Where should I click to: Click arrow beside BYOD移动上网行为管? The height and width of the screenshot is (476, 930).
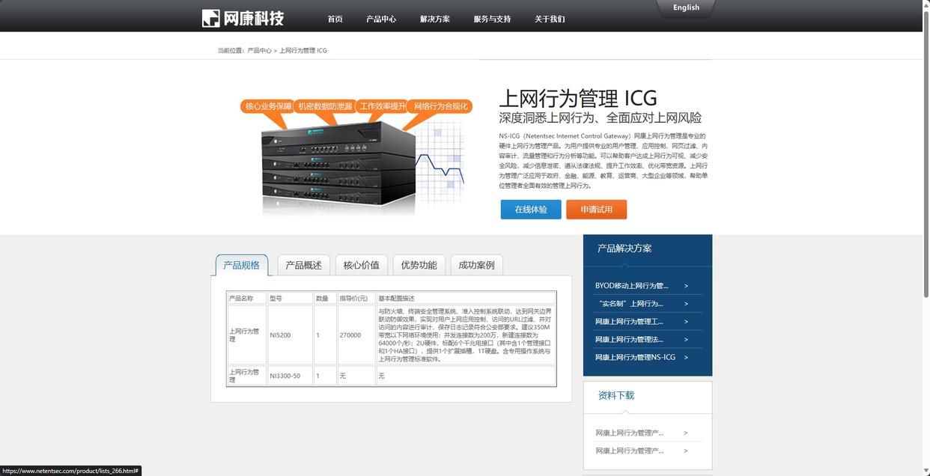(686, 286)
